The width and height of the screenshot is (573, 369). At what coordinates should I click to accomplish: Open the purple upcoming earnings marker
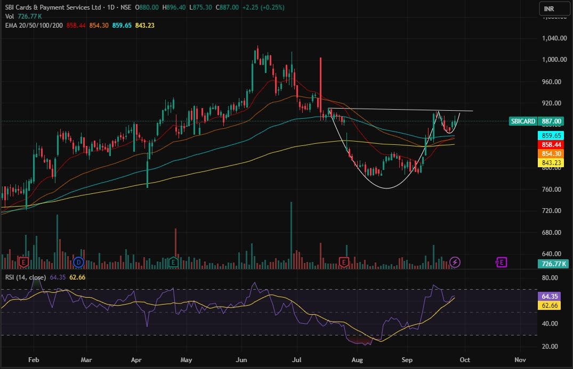501,262
